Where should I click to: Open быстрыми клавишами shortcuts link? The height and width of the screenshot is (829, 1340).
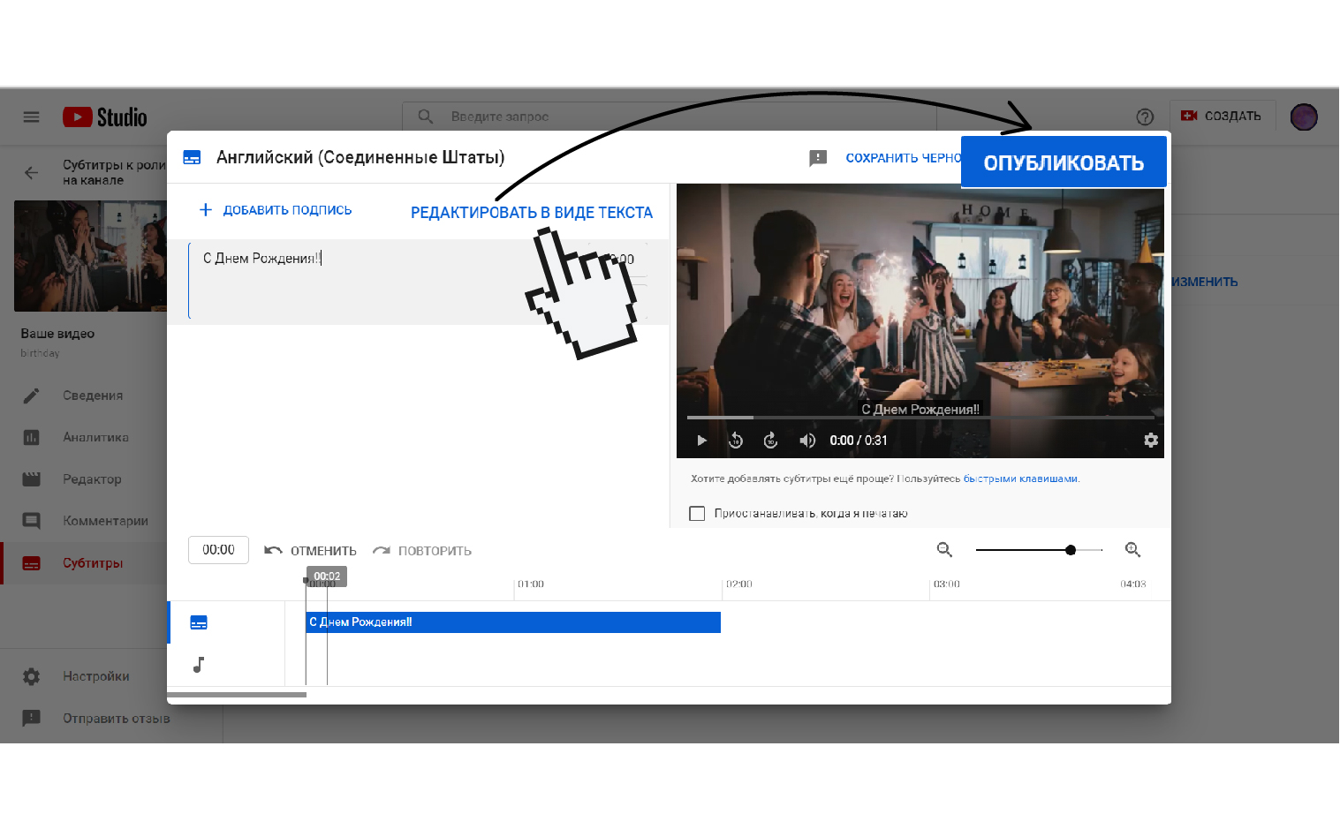(x=1020, y=479)
